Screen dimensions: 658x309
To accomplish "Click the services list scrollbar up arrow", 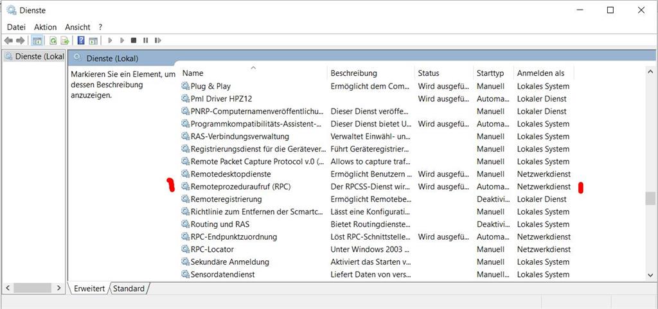I will coord(650,72).
